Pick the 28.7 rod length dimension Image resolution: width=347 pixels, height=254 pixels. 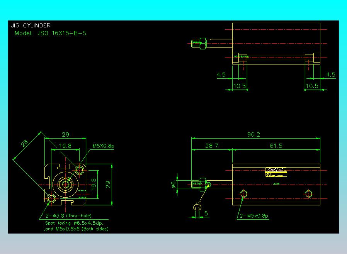[x=212, y=146]
